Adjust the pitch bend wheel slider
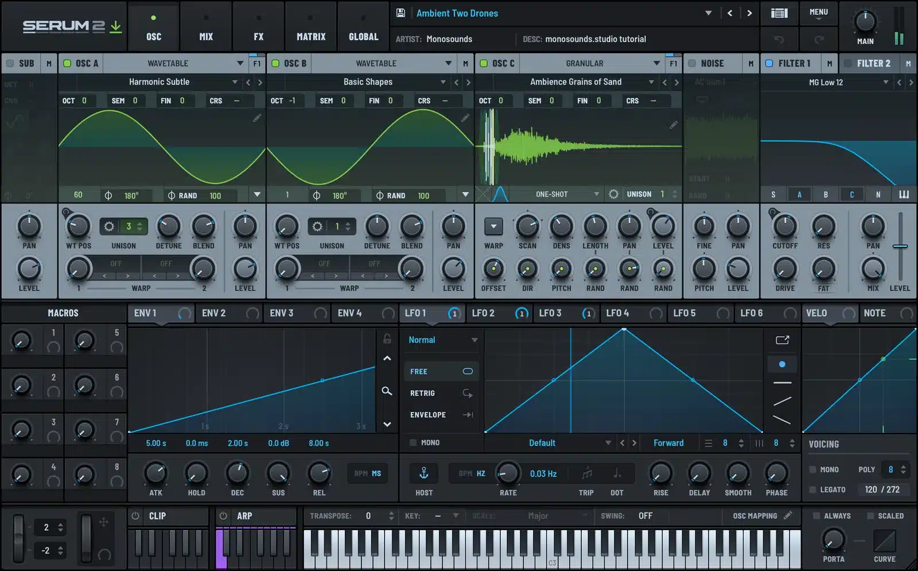Viewport: 918px width, 571px height. click(19, 538)
